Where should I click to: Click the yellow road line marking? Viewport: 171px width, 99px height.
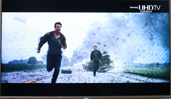pos(31,81)
